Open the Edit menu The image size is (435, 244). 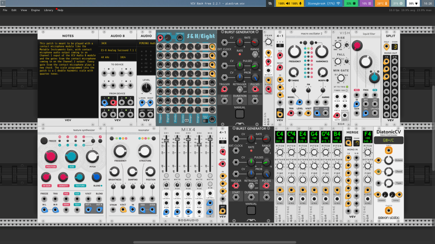pos(14,10)
